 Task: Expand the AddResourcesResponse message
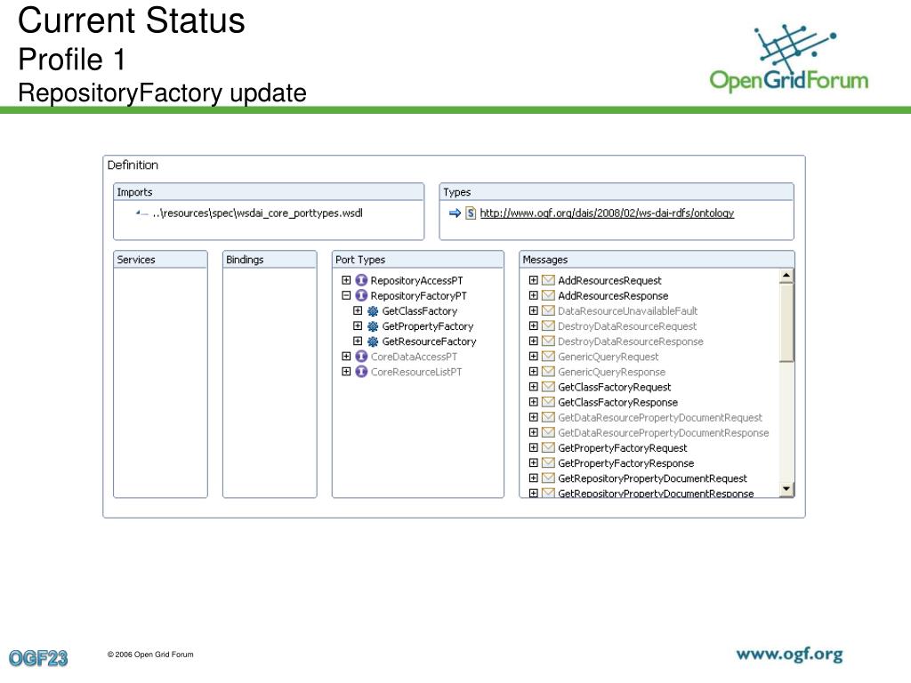pyautogui.click(x=534, y=295)
